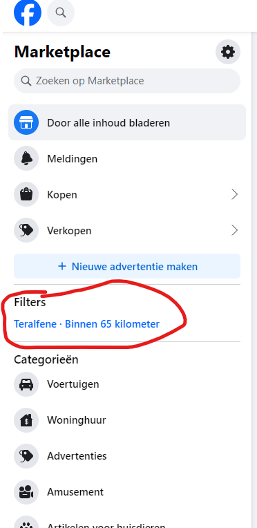The image size is (257, 528).
Task: Expand the Verkopen chevron arrow
Action: 234,230
